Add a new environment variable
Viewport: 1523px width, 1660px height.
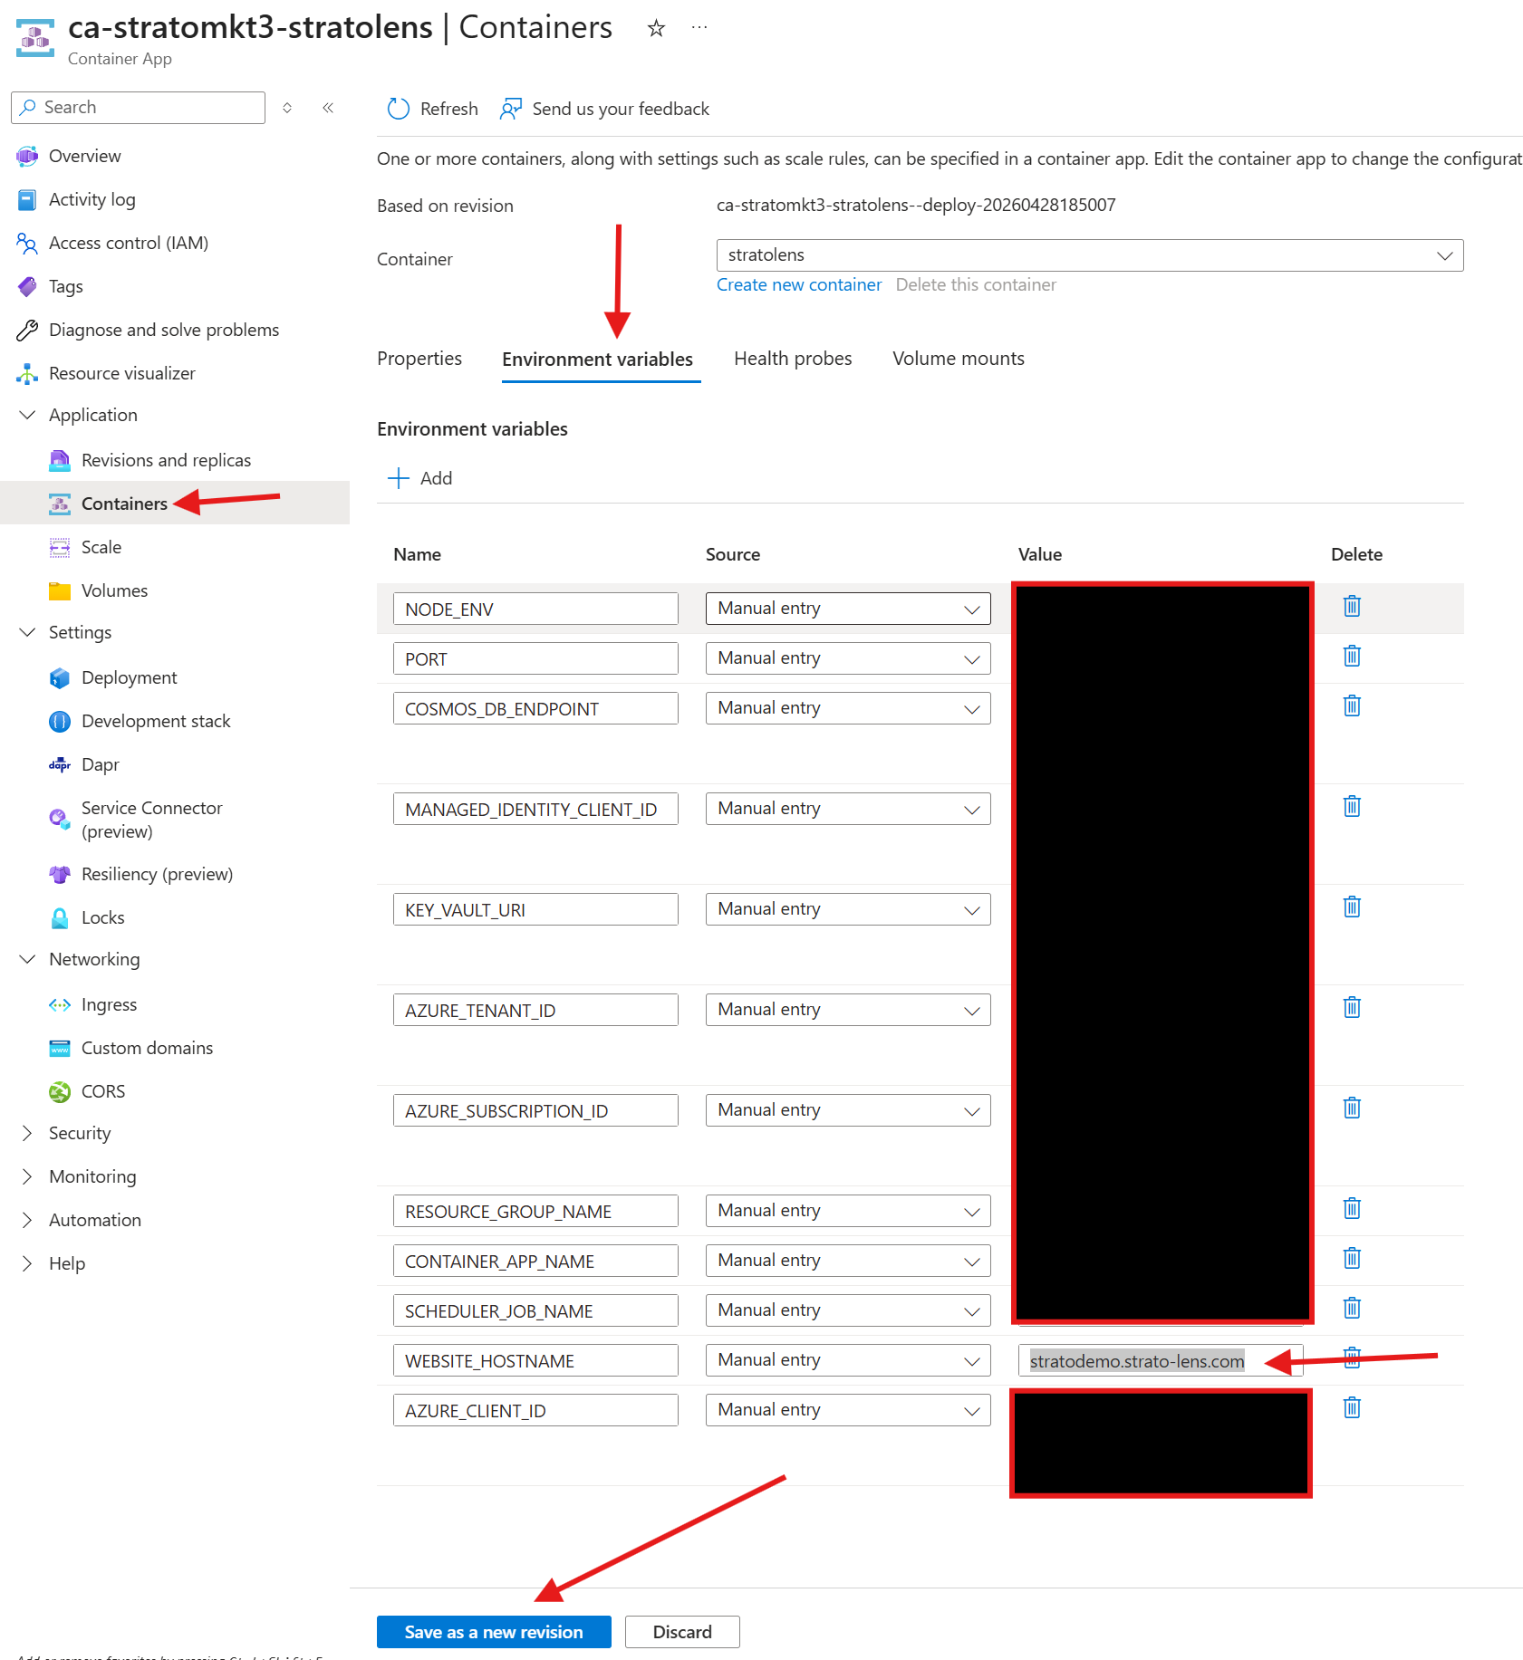419,478
